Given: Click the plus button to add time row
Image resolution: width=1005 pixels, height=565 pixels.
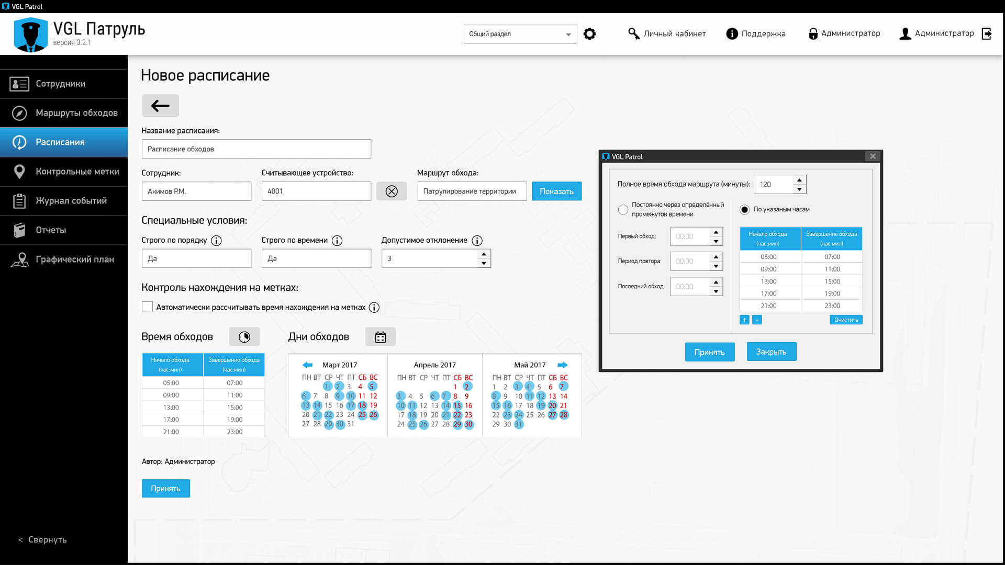Looking at the screenshot, I should pyautogui.click(x=744, y=320).
